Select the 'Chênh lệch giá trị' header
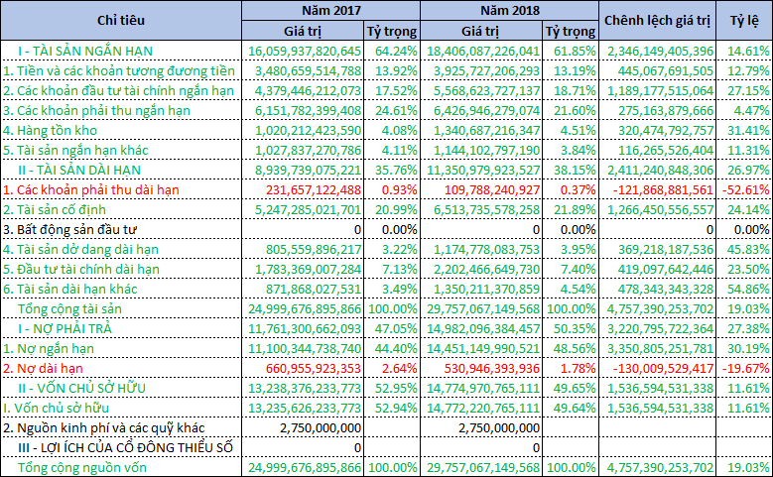This screenshot has width=773, height=477. click(x=657, y=20)
